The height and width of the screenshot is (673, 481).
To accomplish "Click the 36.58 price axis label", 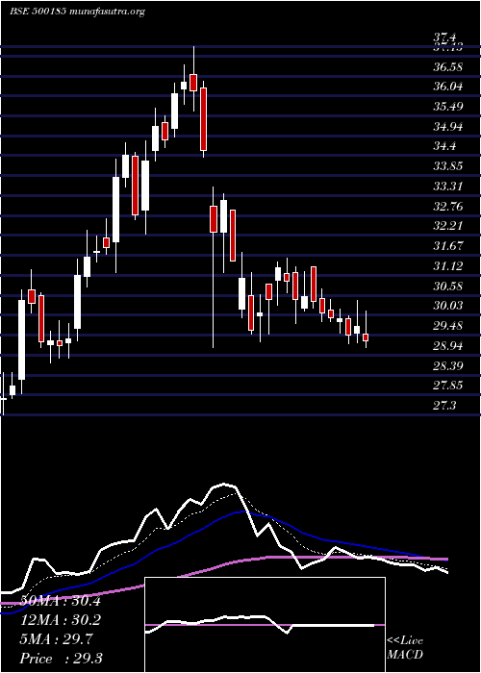I will [448, 67].
